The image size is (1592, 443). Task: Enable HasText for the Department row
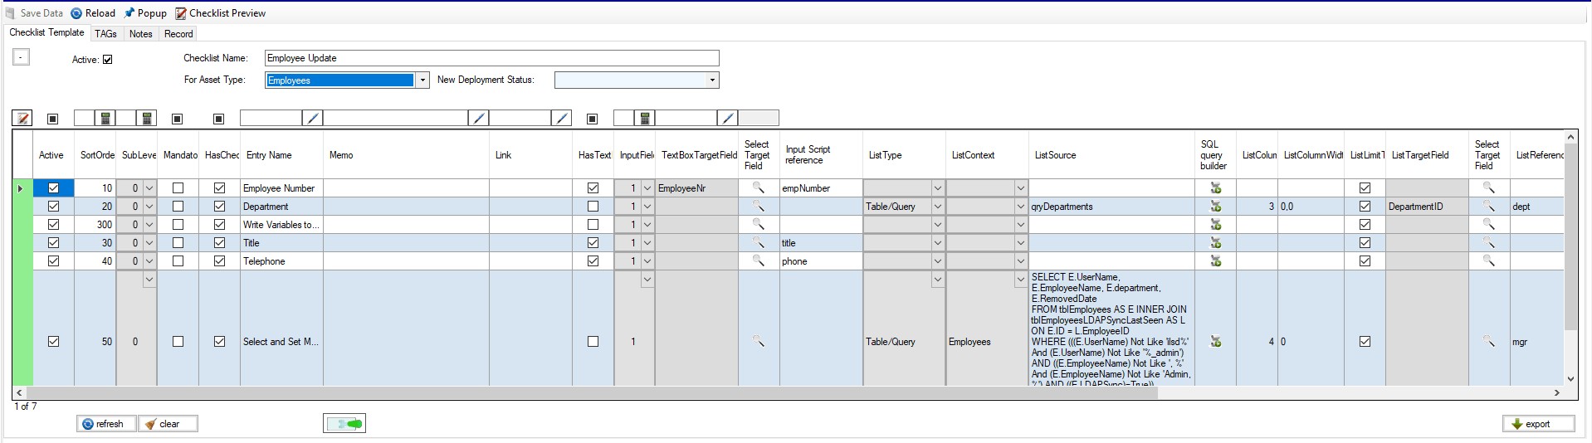pos(593,207)
